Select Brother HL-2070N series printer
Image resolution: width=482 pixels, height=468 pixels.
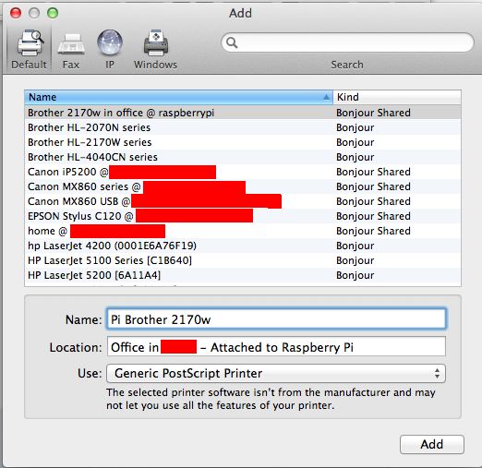coord(243,127)
